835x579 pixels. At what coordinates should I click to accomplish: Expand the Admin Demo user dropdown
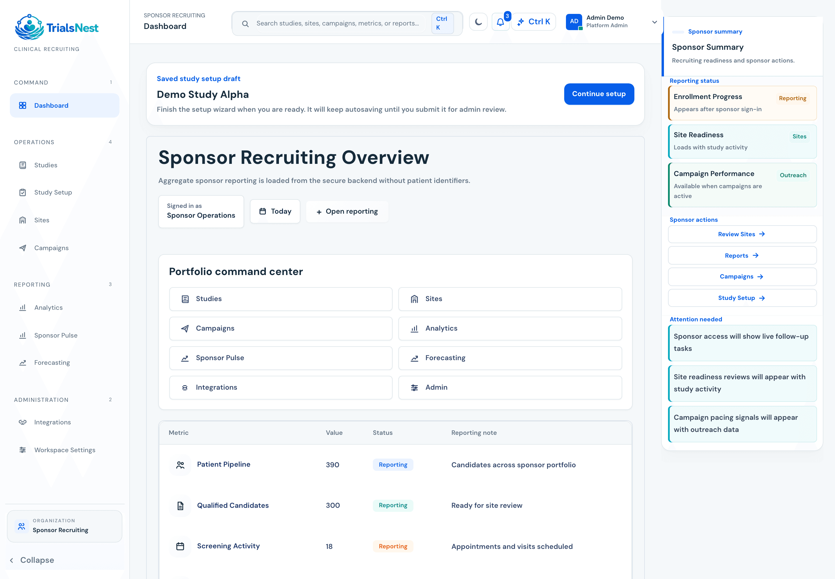(x=654, y=22)
